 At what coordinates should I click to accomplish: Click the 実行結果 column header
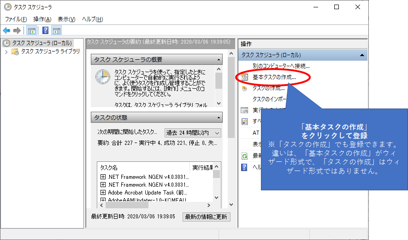point(201,168)
